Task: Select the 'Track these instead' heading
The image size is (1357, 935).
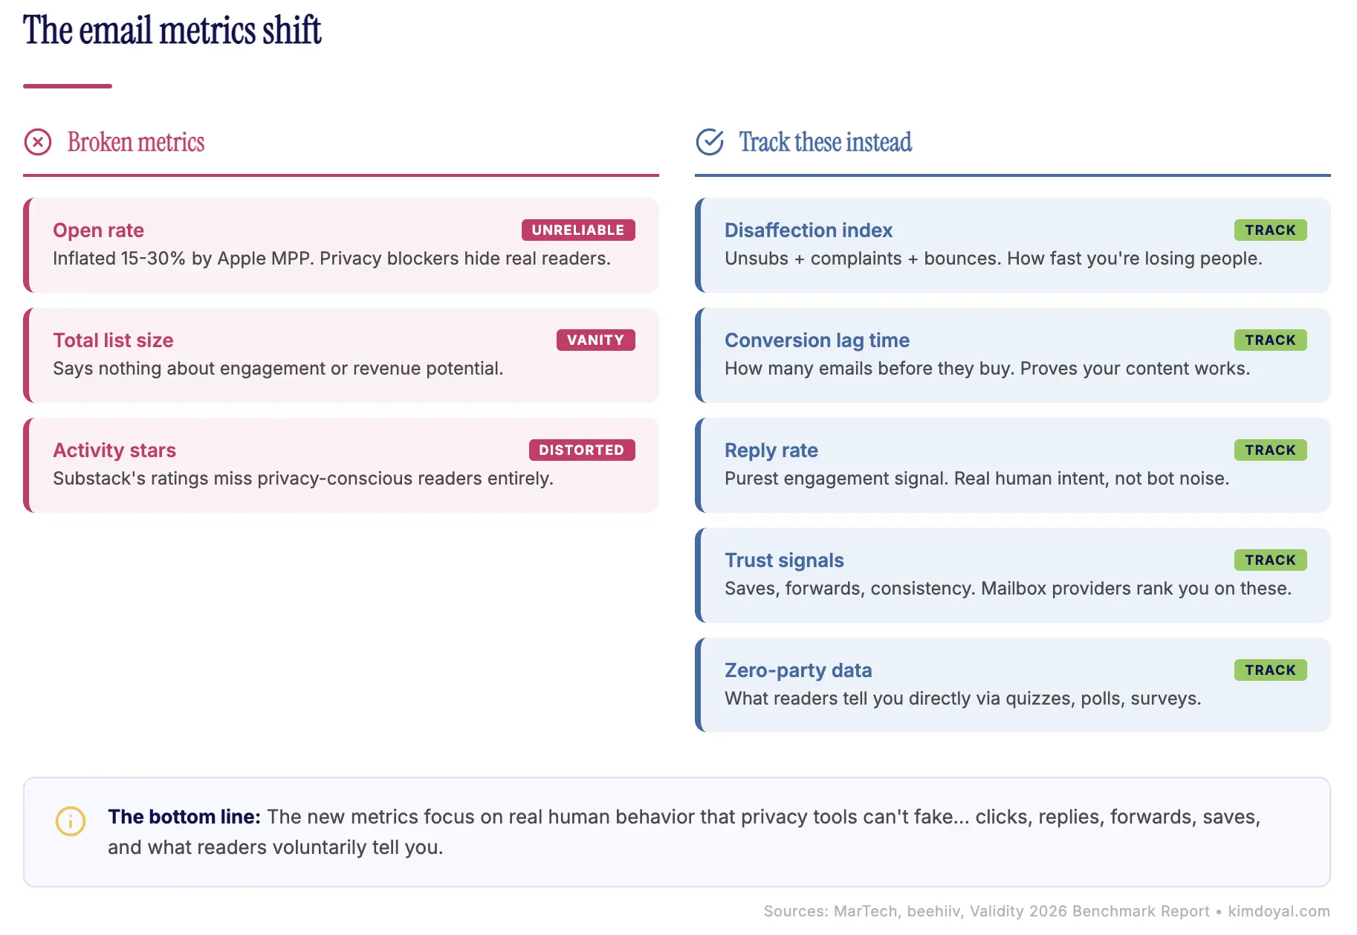Action: [825, 142]
